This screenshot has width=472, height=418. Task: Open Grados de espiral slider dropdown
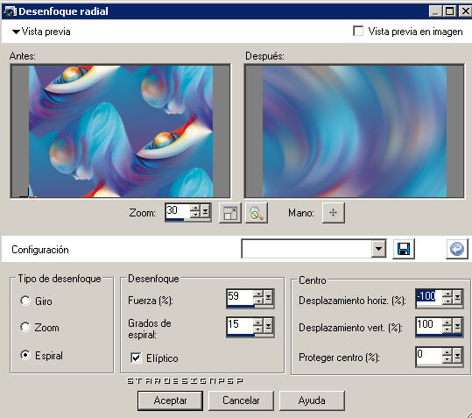(268, 325)
